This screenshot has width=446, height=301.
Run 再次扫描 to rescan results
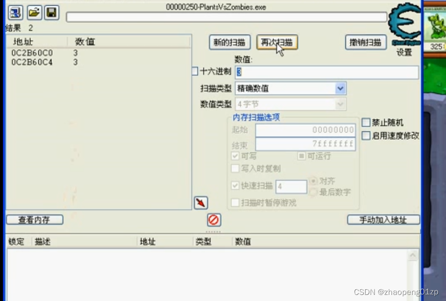tap(276, 42)
